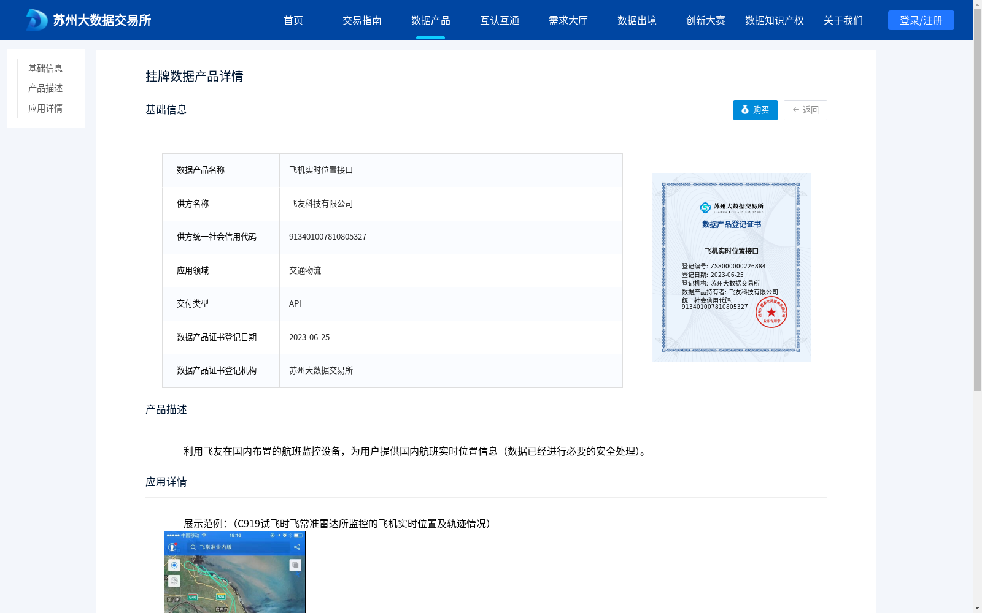Click the vertical page scrollbar thumb
This screenshot has width=982, height=613.
[977, 201]
